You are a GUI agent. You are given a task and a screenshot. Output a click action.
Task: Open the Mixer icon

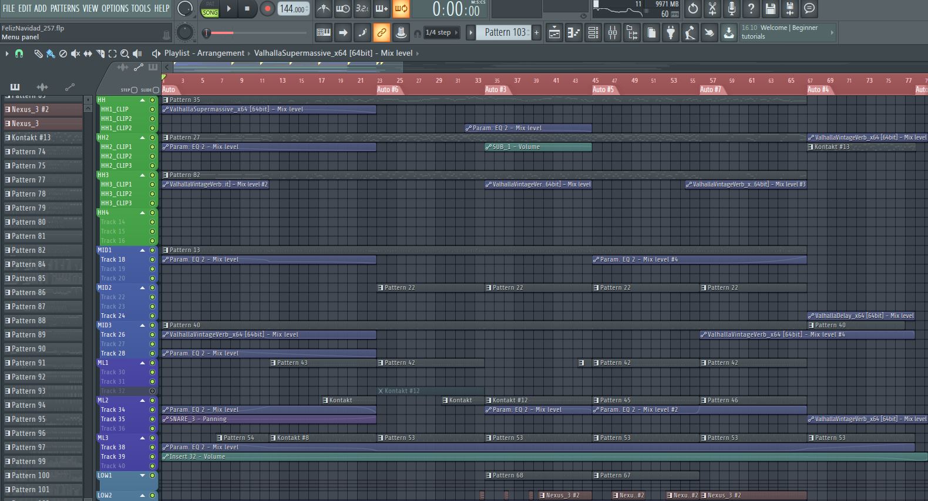pos(613,33)
